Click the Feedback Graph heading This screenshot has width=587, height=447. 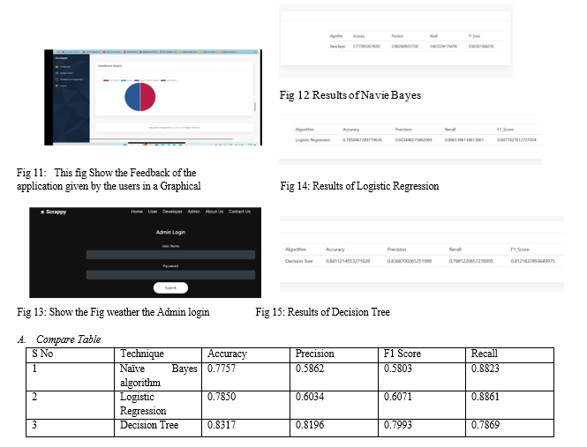(x=110, y=66)
